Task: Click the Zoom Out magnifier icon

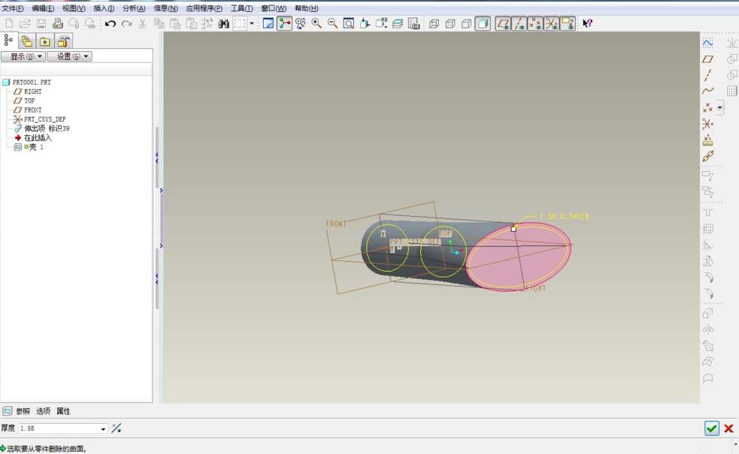Action: [x=332, y=23]
